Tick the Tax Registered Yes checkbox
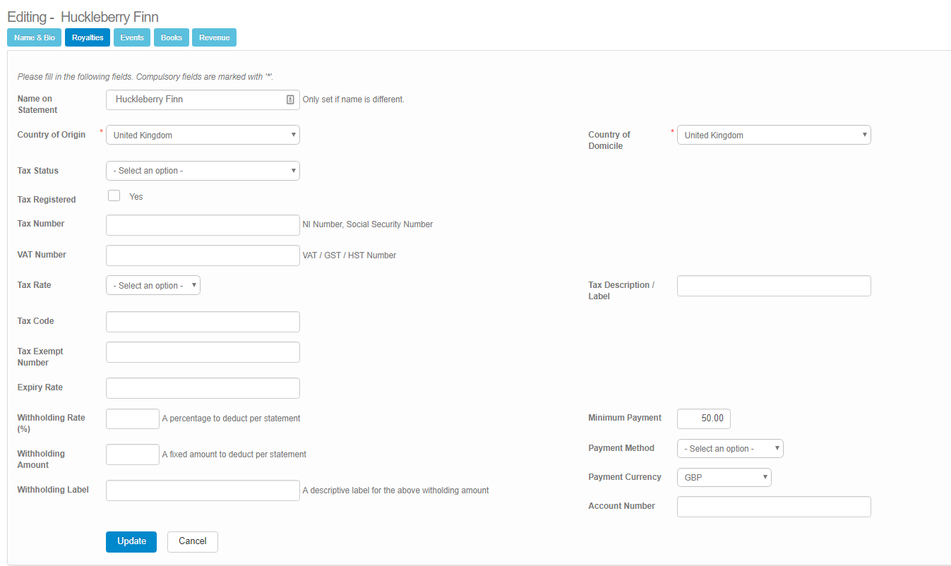This screenshot has width=951, height=566. coord(114,195)
